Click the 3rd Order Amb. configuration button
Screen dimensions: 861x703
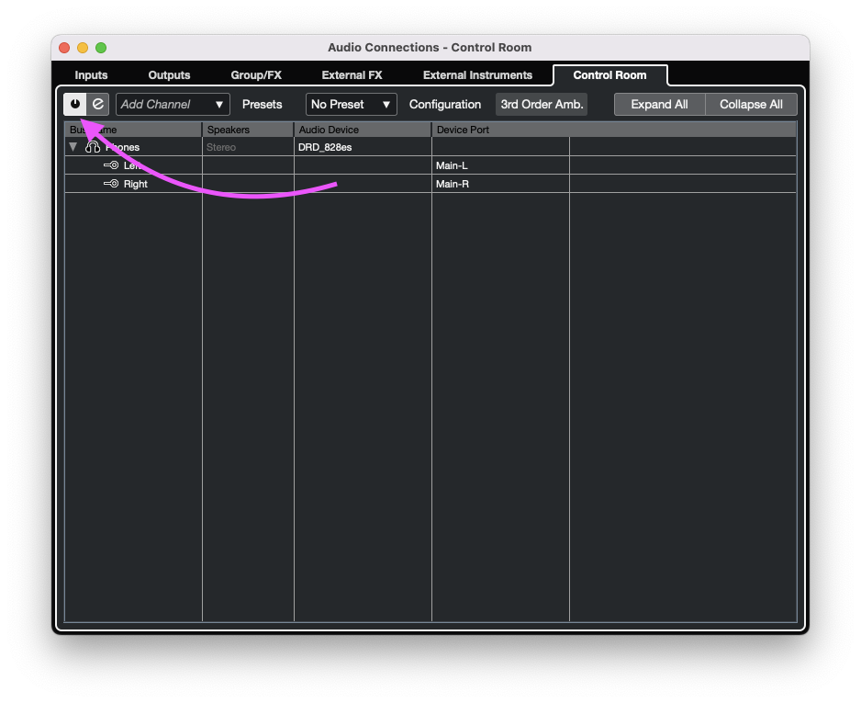542,105
